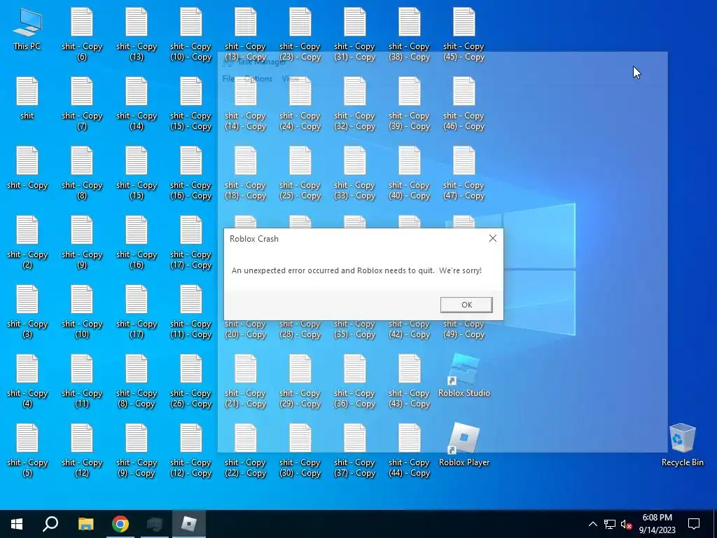
Task: Click the Task Manager taskbar button
Action: pyautogui.click(x=155, y=524)
